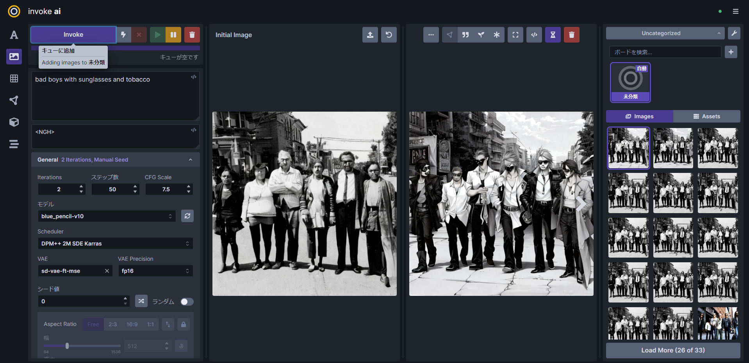Open the workflow nodes sidebar tab
This screenshot has height=363, width=749.
pos(14,100)
